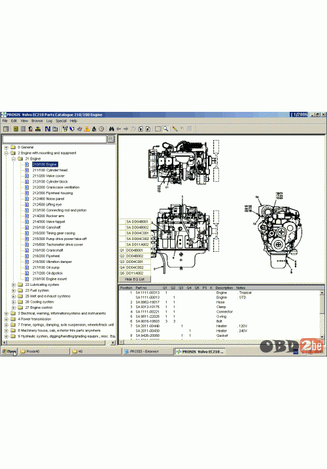Image resolution: width=327 pixels, height=469 pixels.
Task: Select 212/300 Flywheel housing page
Action: click(x=53, y=193)
